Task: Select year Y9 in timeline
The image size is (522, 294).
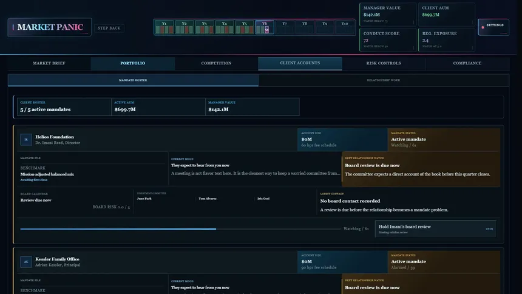Action: click(325, 27)
